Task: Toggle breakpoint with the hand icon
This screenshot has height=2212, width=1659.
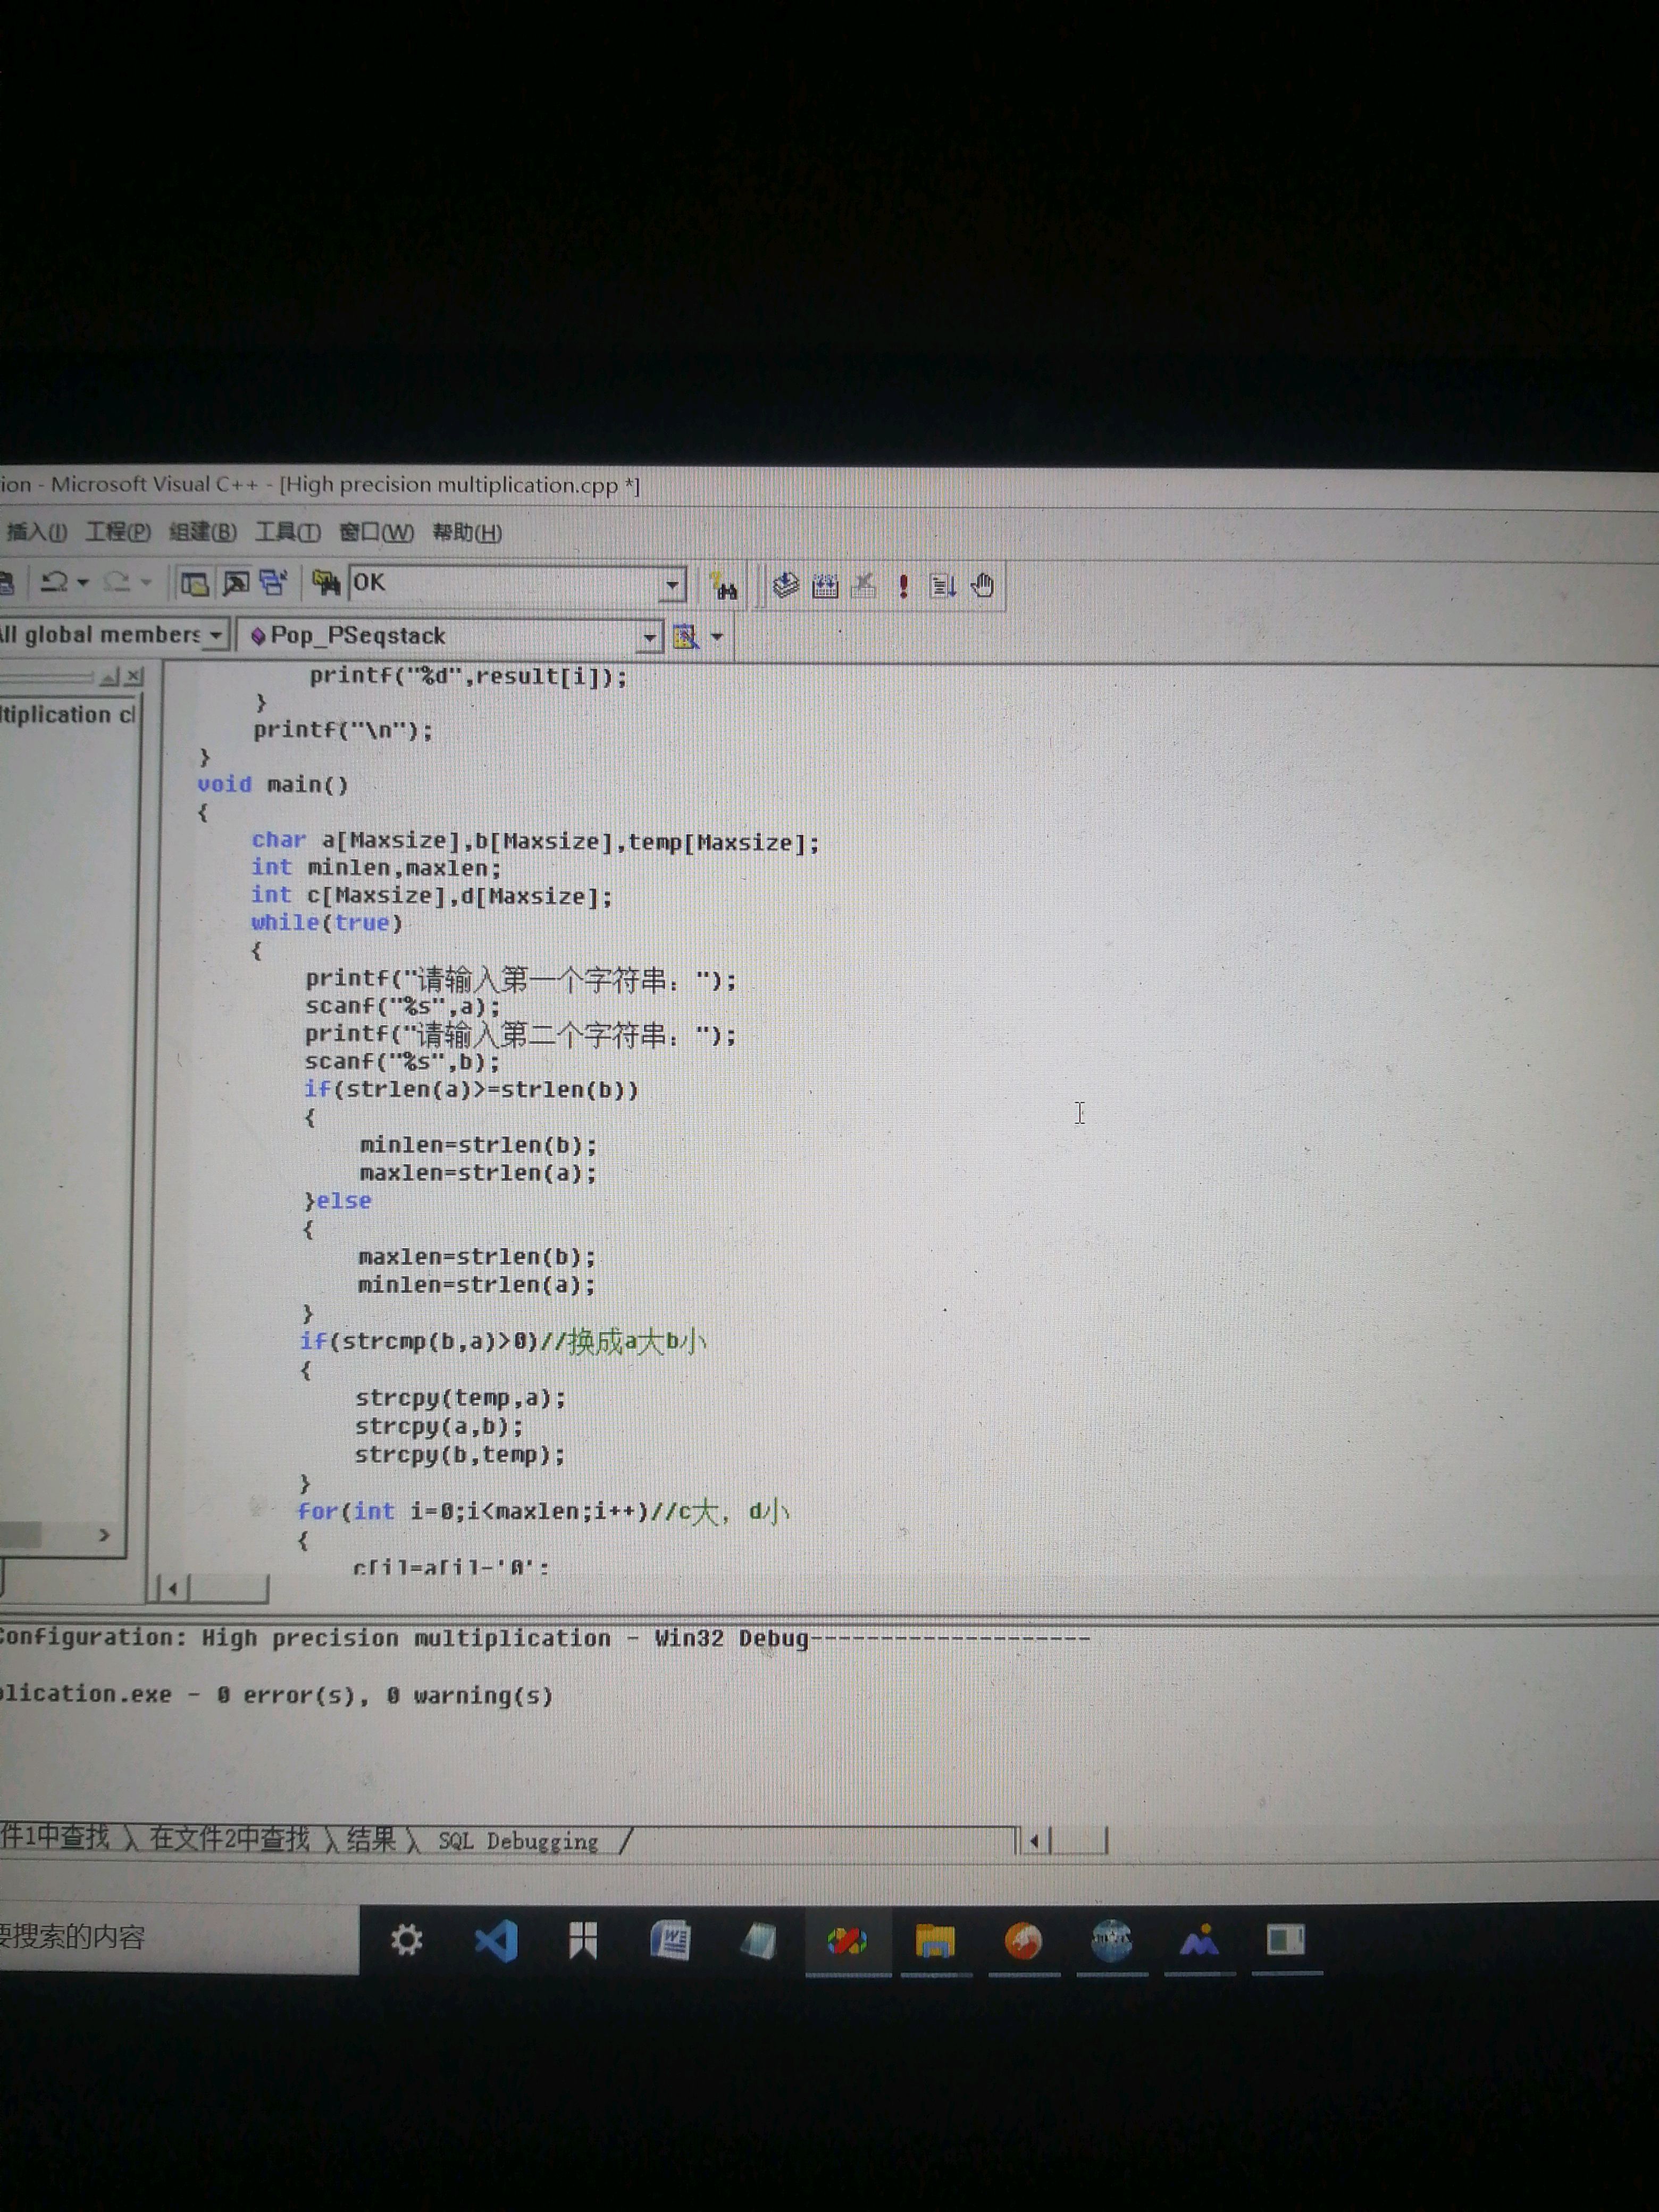Action: [x=983, y=586]
